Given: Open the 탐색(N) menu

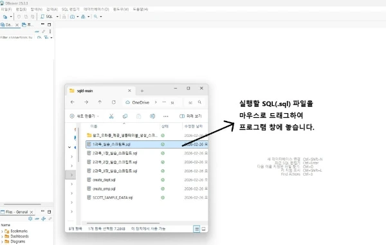Looking at the screenshot, I should [36, 10].
